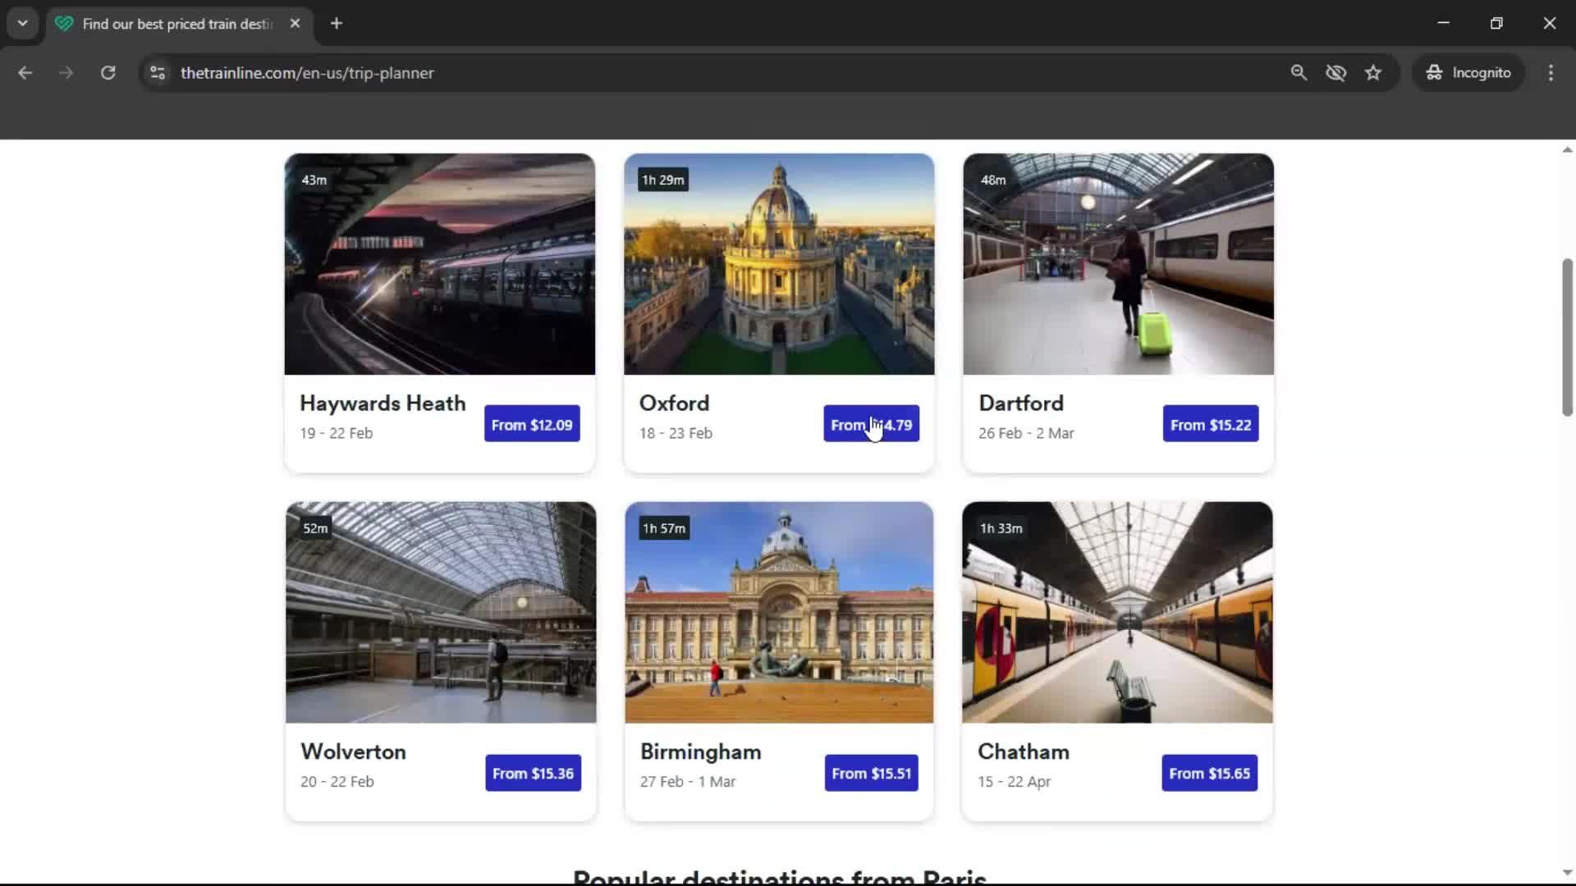Click the scroll-down arrow on the scrollbar
Image resolution: width=1576 pixels, height=886 pixels.
[1566, 872]
